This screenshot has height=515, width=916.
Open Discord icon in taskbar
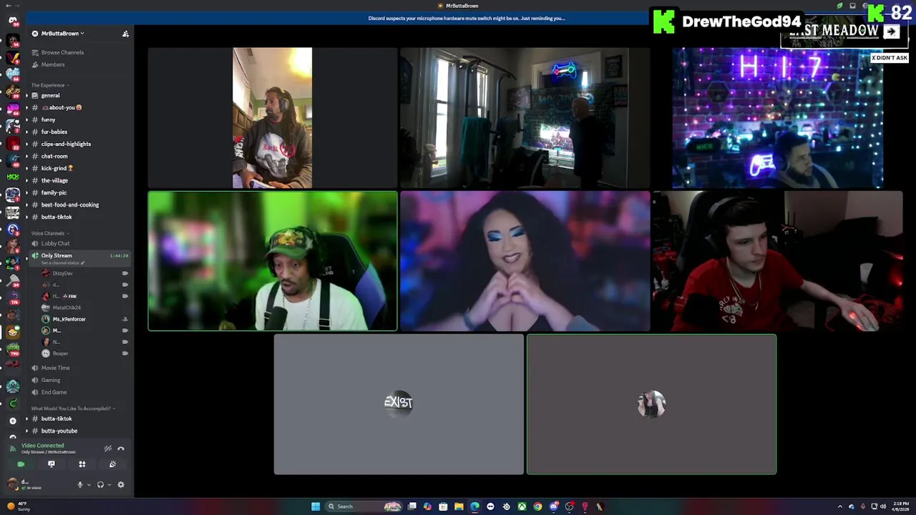click(x=554, y=506)
